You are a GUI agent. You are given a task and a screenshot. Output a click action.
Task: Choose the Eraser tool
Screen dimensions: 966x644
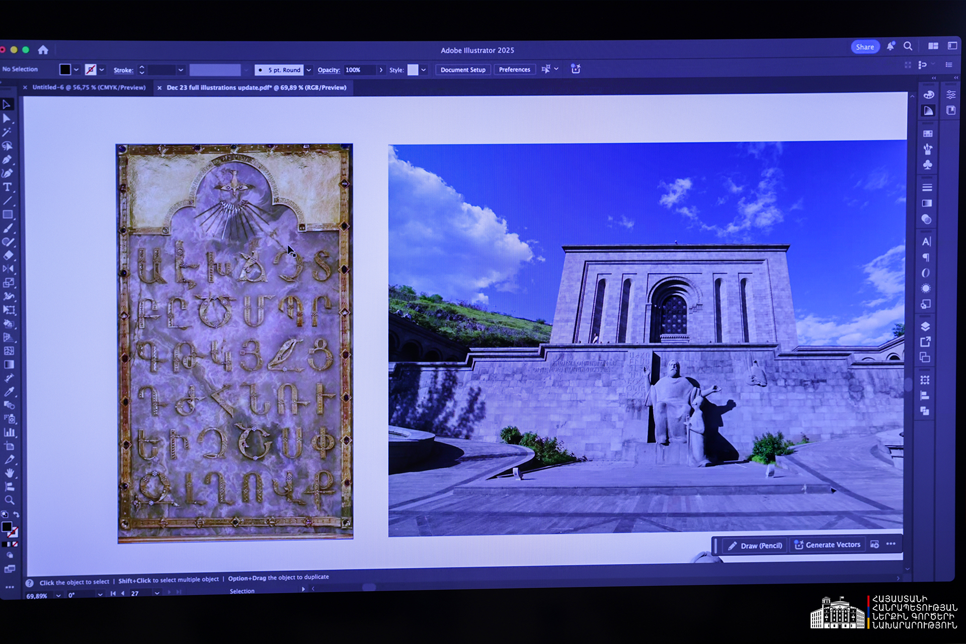click(8, 255)
